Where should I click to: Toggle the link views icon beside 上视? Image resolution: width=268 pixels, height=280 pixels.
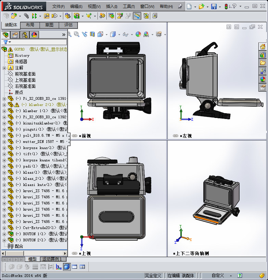click(74, 253)
